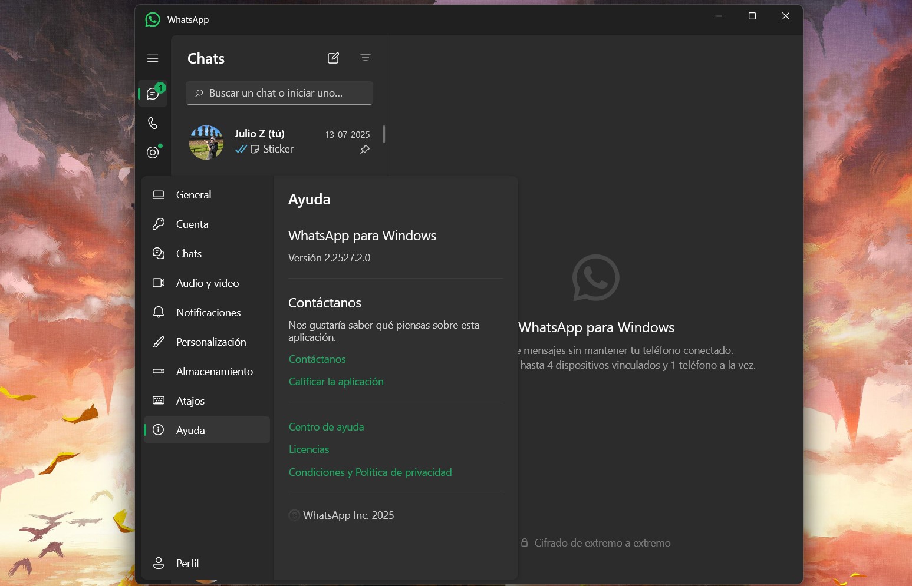Minimize the WhatsApp window

(719, 16)
